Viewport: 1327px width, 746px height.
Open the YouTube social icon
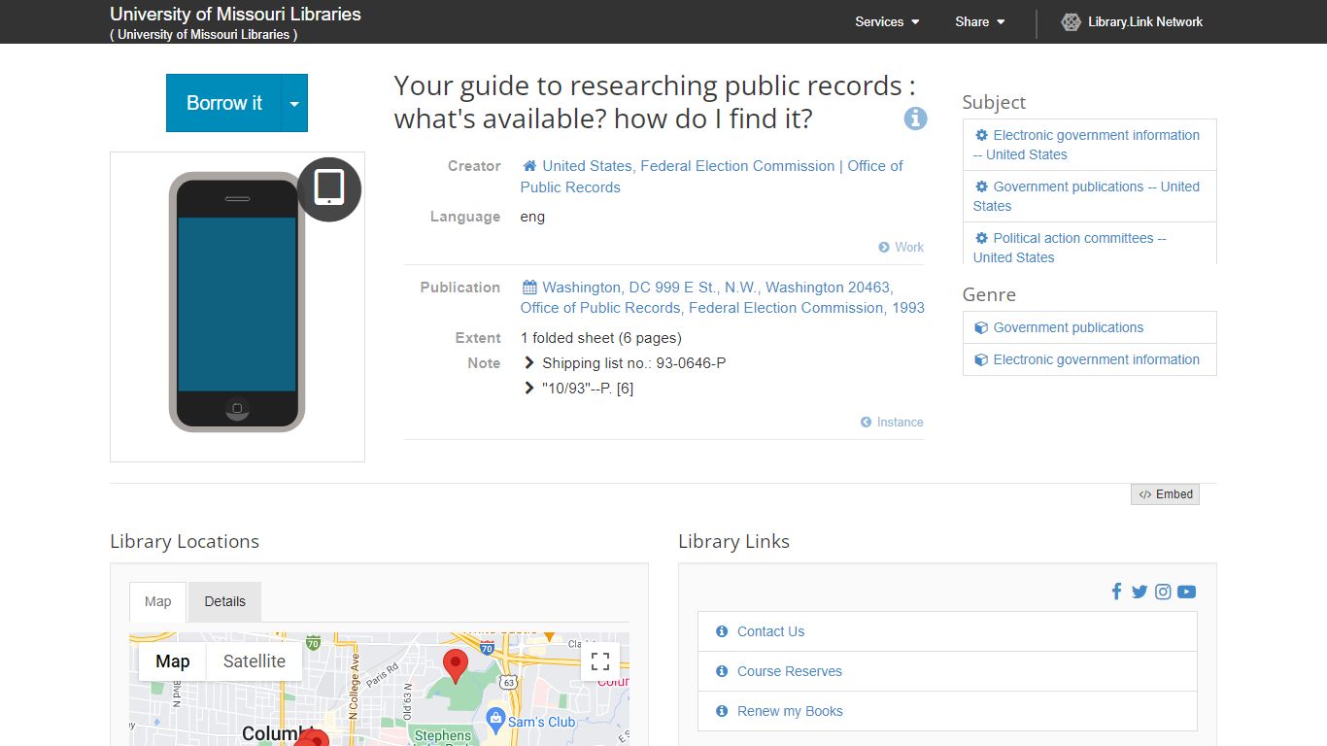click(x=1186, y=592)
